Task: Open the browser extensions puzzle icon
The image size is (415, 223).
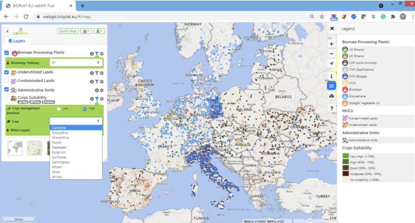Action: (x=393, y=17)
